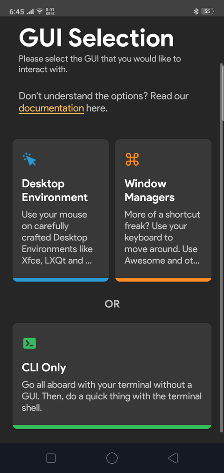Tap the Android back triangle icon
Image resolution: width=224 pixels, height=473 pixels.
(173, 458)
